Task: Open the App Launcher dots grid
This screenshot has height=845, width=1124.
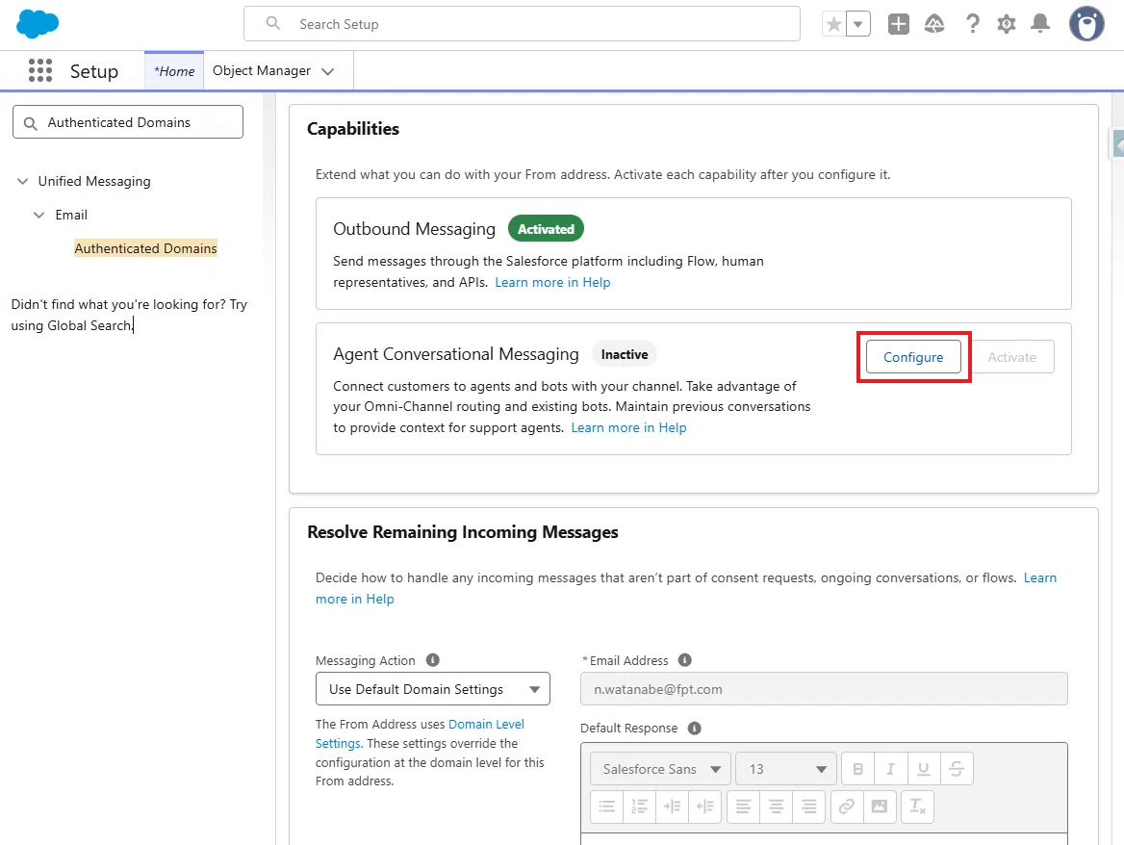Action: pos(40,70)
